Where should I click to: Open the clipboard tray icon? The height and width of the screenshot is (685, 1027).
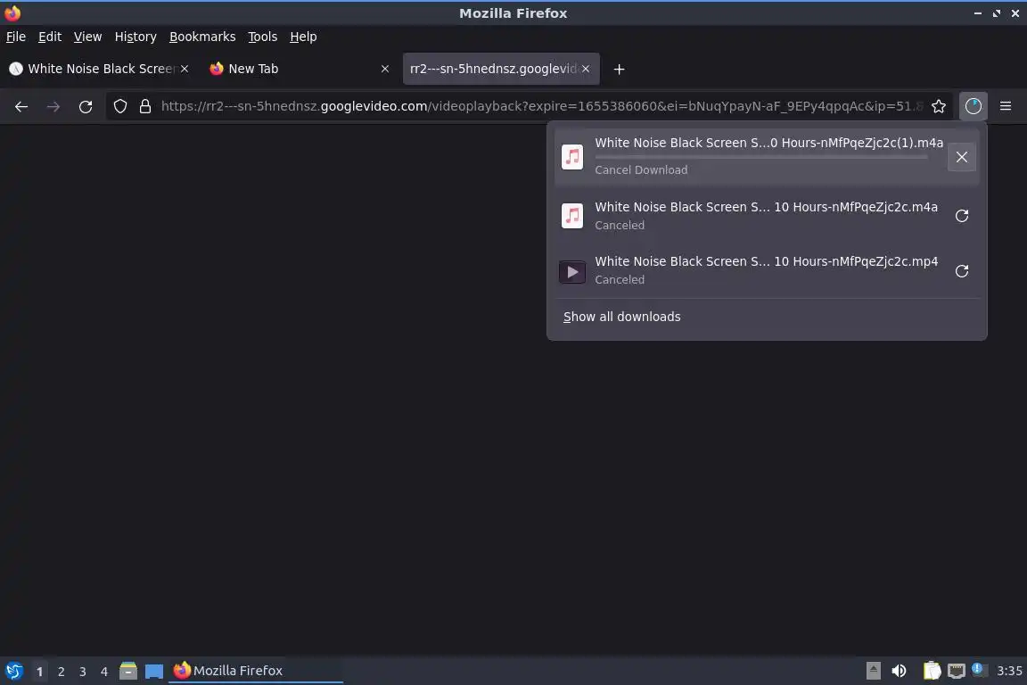(x=932, y=671)
